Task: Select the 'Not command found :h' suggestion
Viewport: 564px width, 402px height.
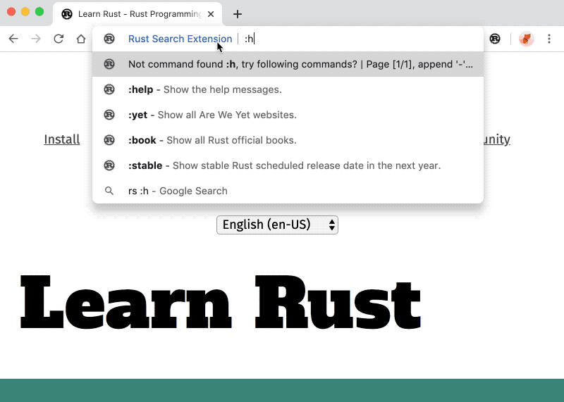Action: (x=288, y=64)
